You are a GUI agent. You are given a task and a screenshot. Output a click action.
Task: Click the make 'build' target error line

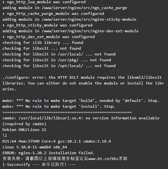(81, 101)
